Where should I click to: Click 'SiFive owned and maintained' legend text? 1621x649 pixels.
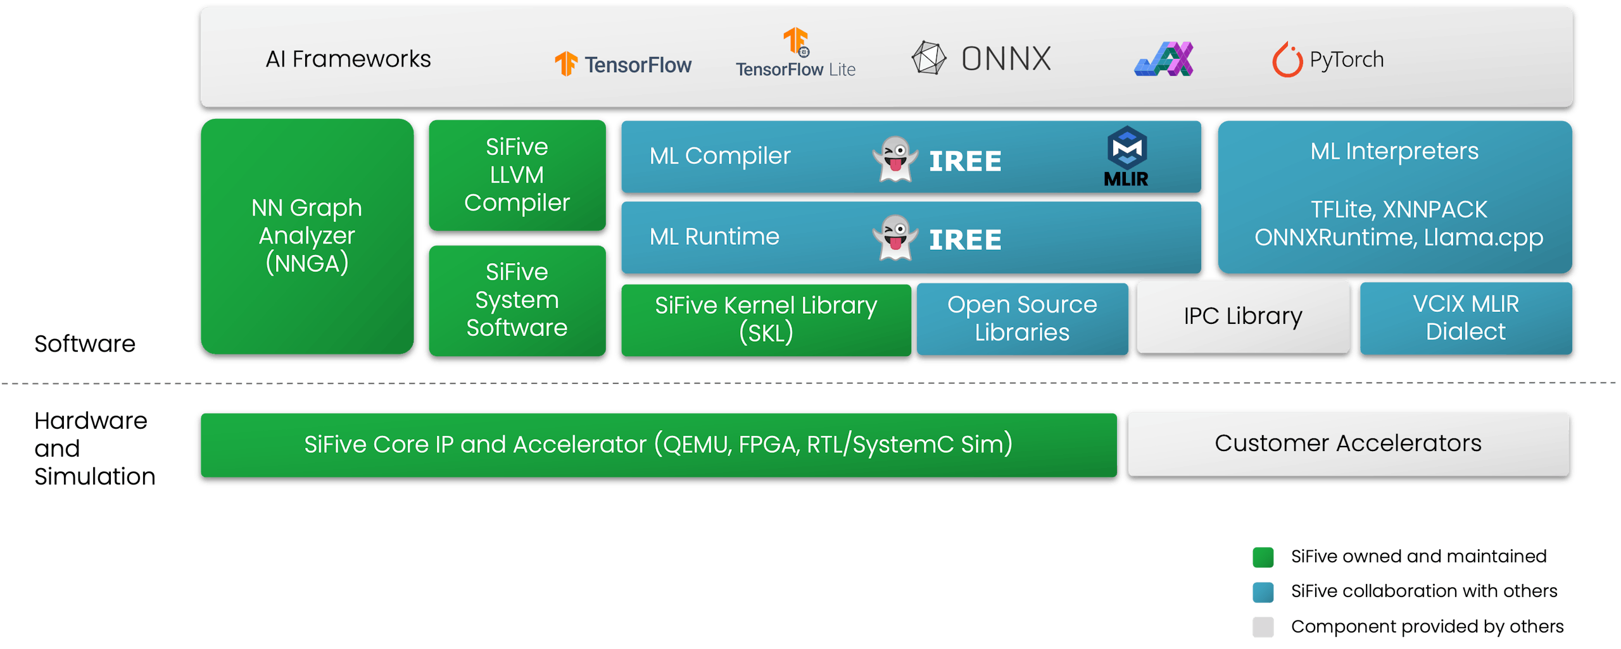[x=1418, y=557]
